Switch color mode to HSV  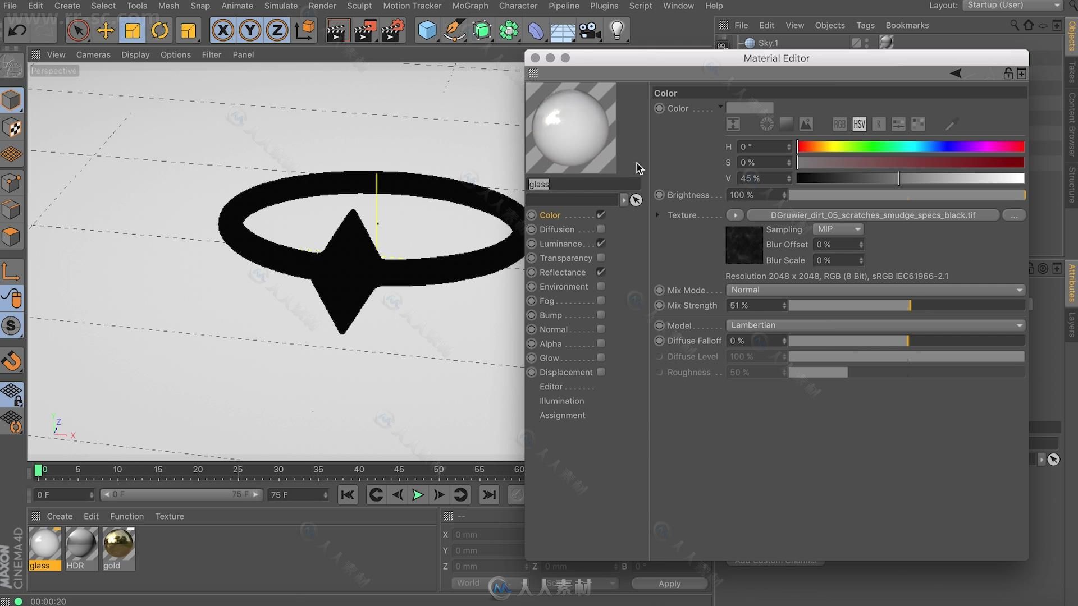click(859, 124)
